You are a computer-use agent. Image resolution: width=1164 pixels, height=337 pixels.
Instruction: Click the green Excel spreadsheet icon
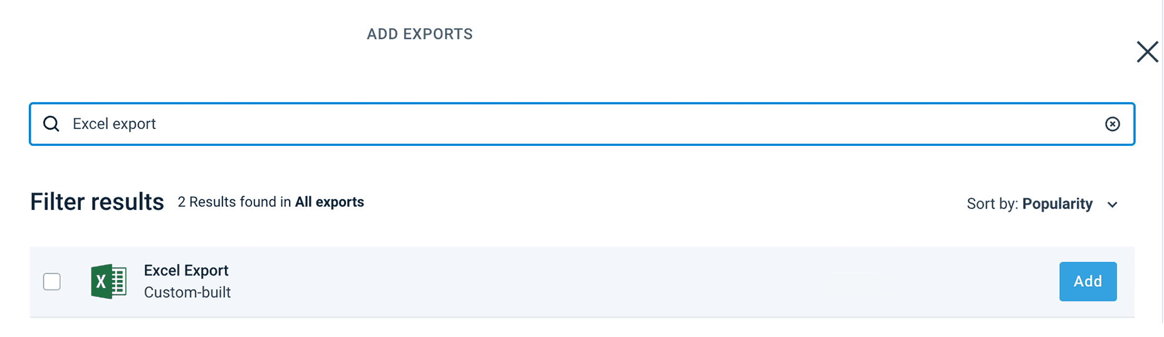[x=109, y=281]
